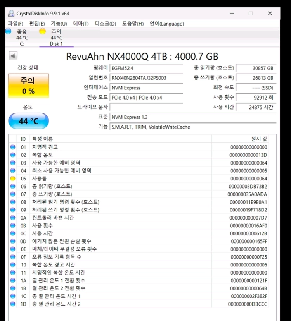Click status orb for 11 치명적인 복합 온도 시간
The image size is (291, 321).
pyautogui.click(x=13, y=273)
